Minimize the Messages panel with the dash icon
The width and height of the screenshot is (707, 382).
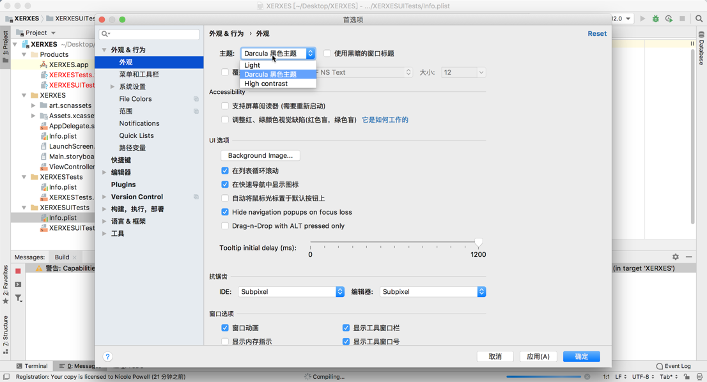pyautogui.click(x=688, y=257)
